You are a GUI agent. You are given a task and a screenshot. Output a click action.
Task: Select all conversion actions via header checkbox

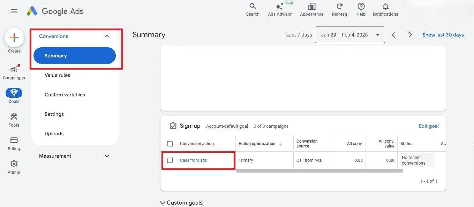[x=170, y=143]
